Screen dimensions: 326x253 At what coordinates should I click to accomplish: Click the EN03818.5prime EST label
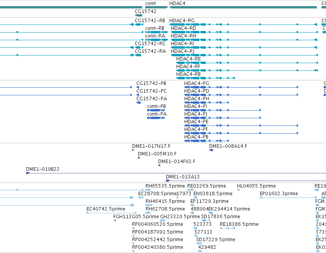[213, 194]
